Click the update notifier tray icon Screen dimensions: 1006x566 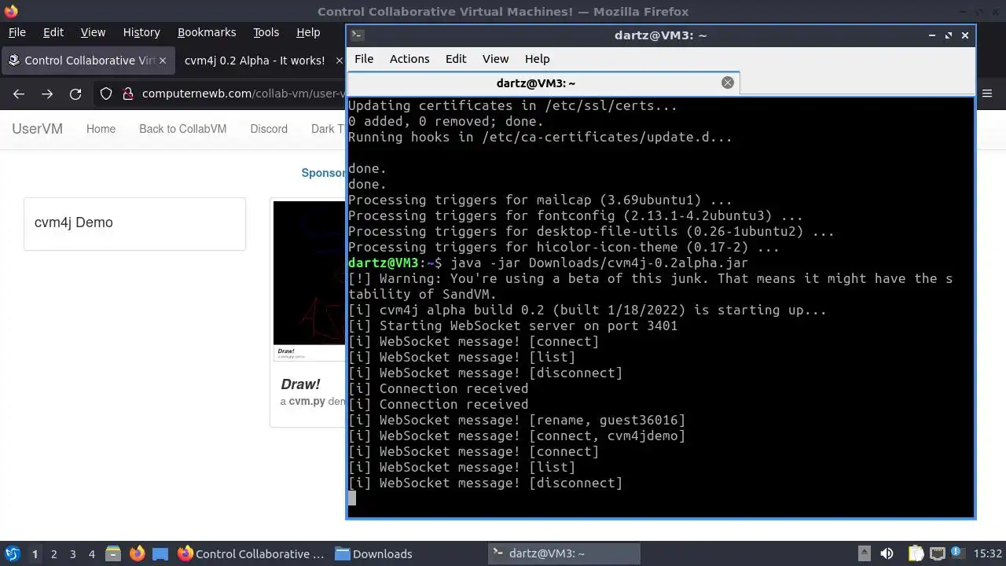(958, 553)
